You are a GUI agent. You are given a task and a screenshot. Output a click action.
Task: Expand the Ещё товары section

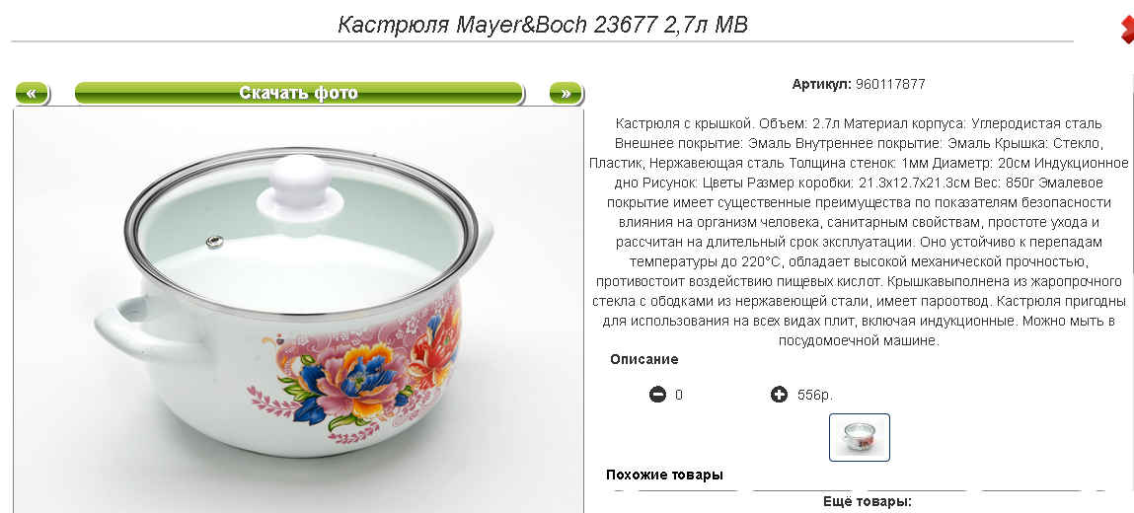click(x=867, y=501)
